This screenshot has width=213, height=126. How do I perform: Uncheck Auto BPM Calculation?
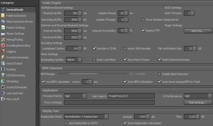(x=125, y=82)
